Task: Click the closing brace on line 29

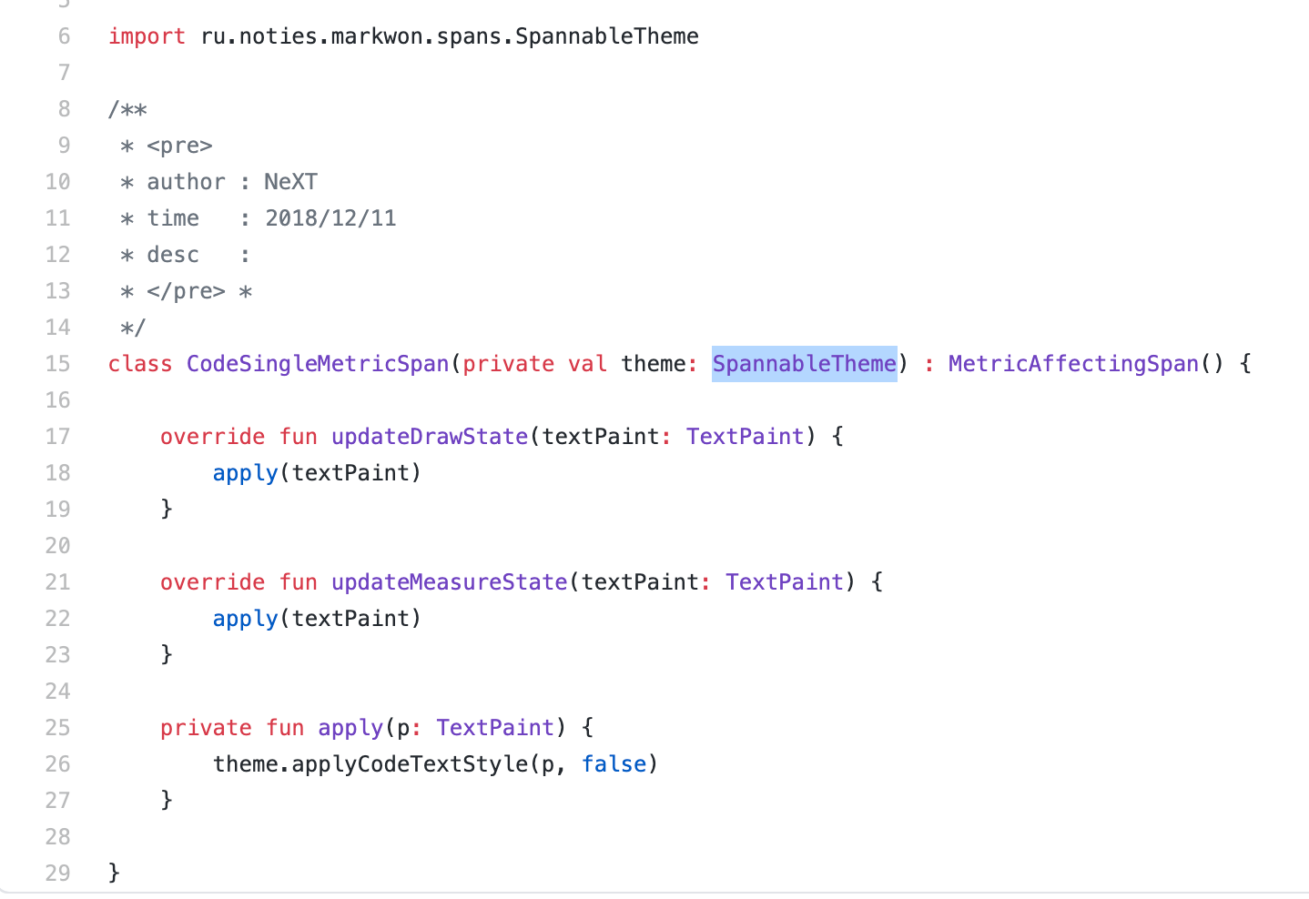Action: tap(113, 872)
